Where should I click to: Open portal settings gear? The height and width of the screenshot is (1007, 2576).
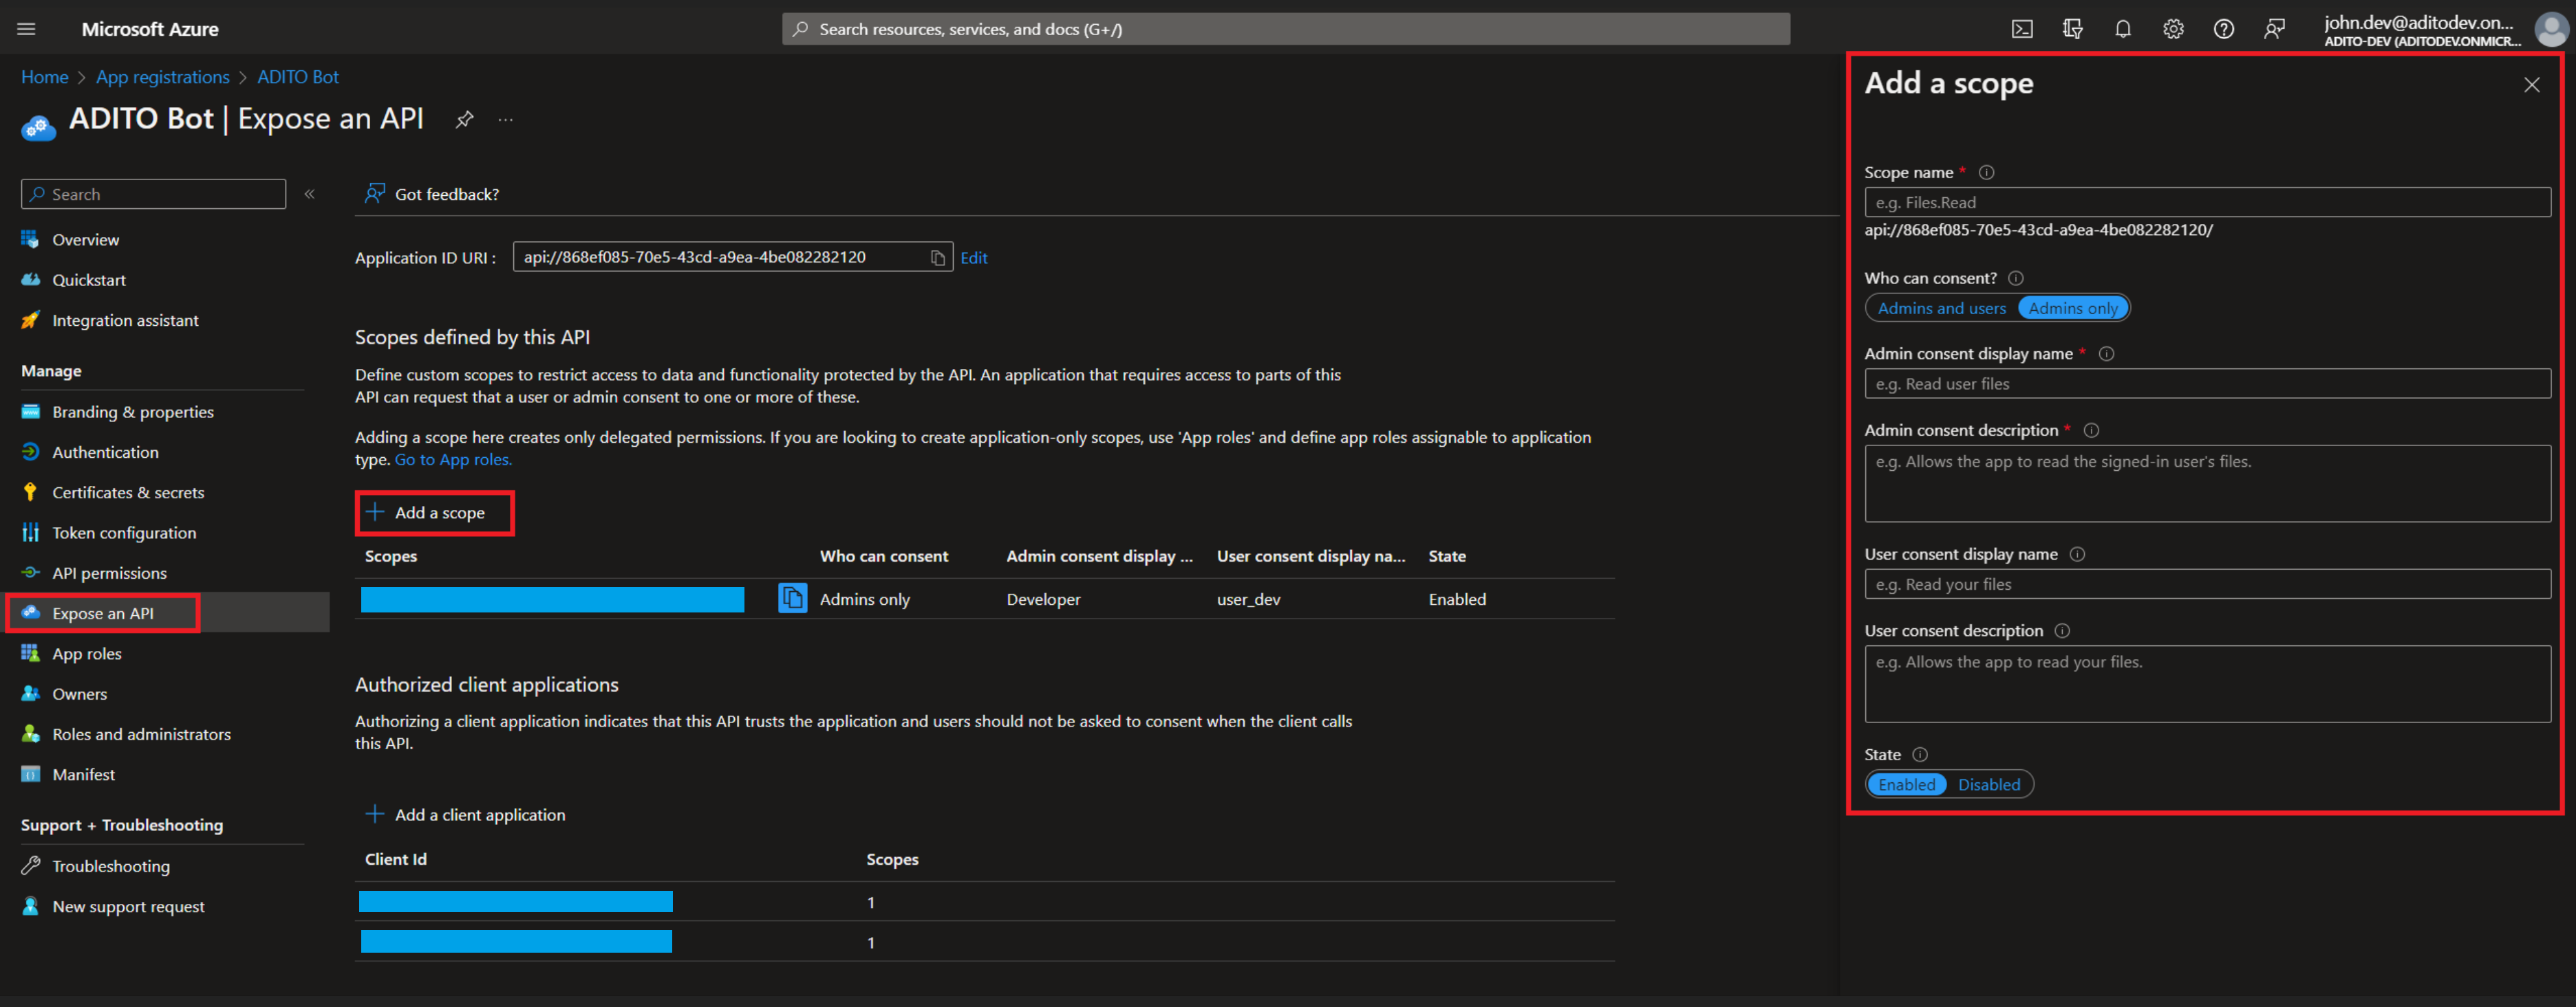click(x=2173, y=29)
